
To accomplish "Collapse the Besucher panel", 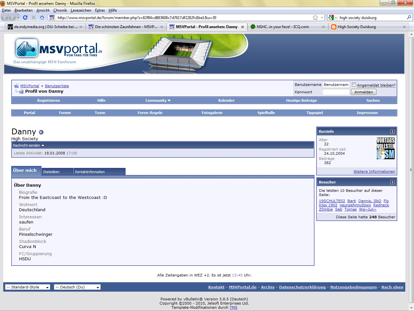I will 392,182.
